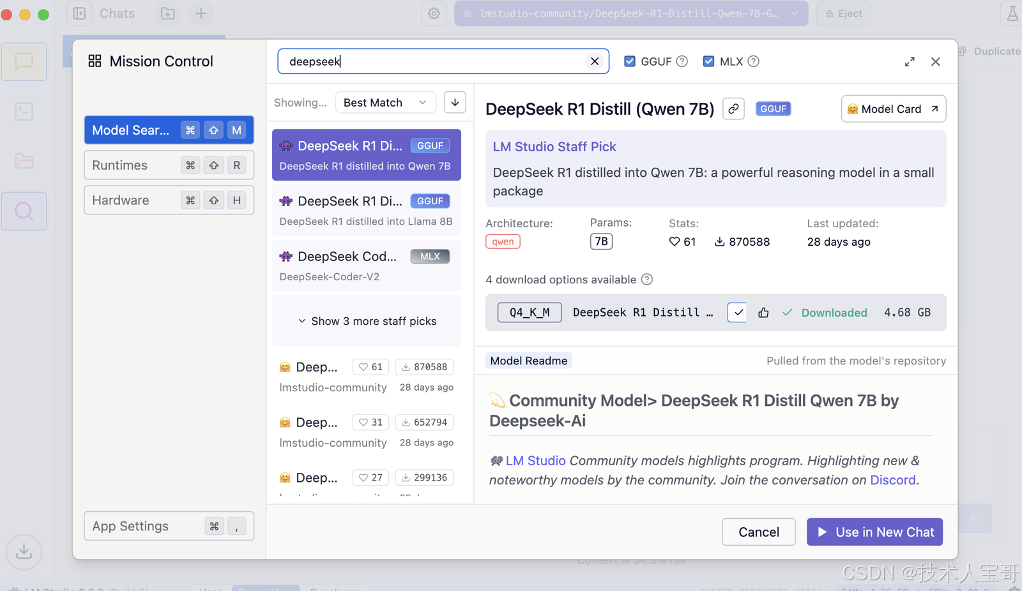Toggle the GGUF format checkbox
This screenshot has width=1022, height=591.
point(630,61)
